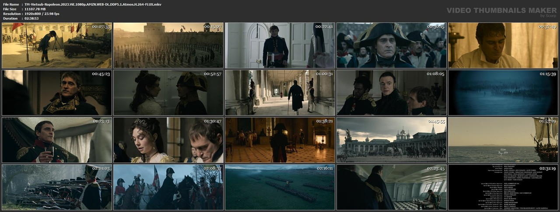Choose the battle frame at 02:01:03

(57, 187)
